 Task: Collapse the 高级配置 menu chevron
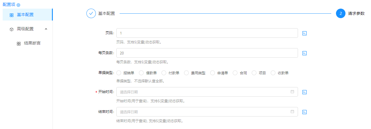click(46, 29)
